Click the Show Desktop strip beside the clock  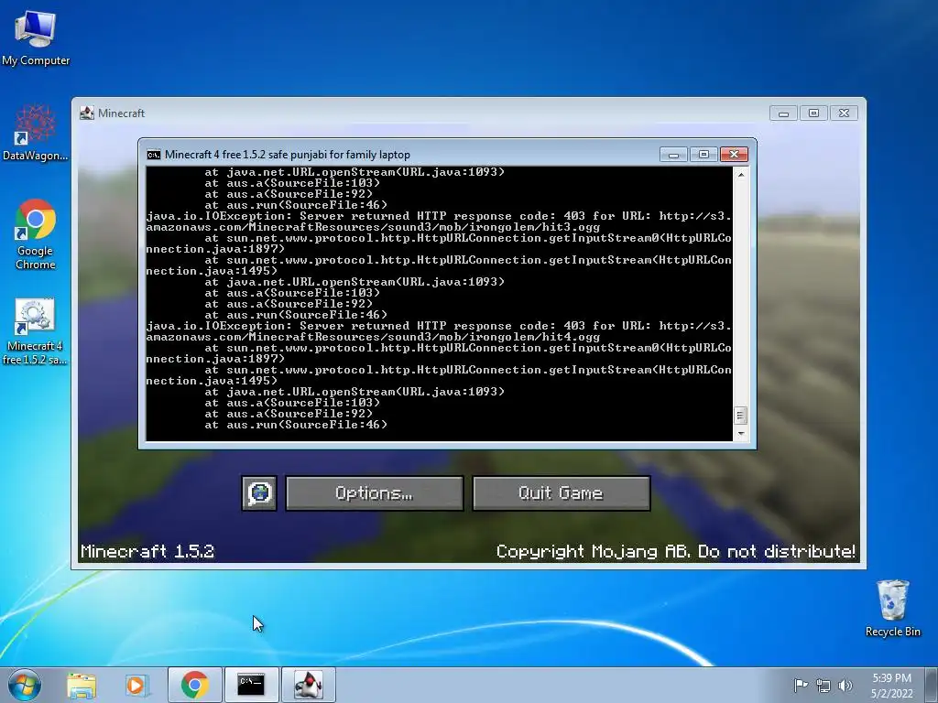coord(933,685)
